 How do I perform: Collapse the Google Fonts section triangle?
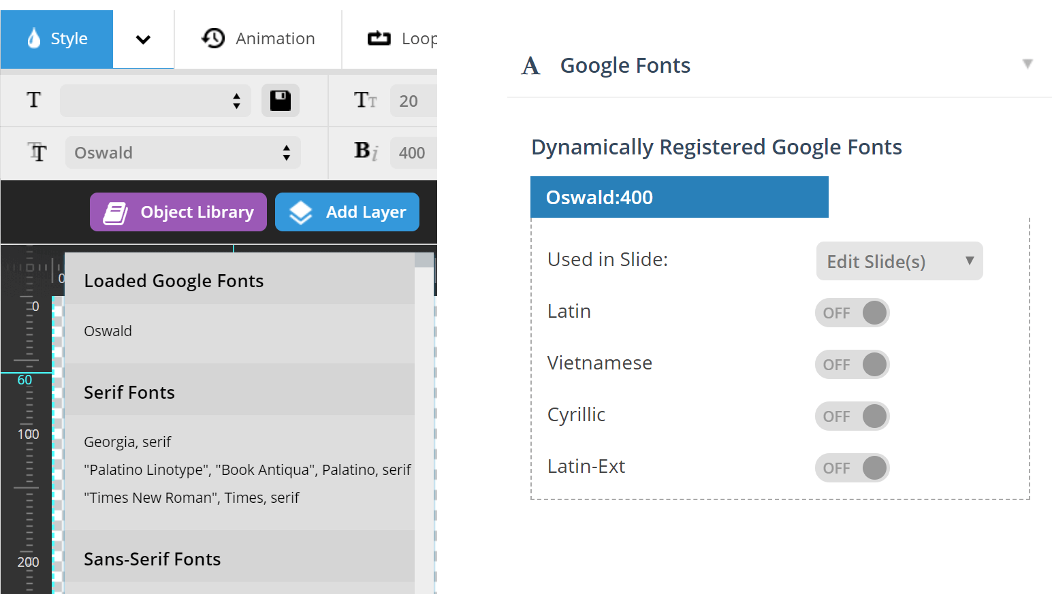(x=1027, y=63)
